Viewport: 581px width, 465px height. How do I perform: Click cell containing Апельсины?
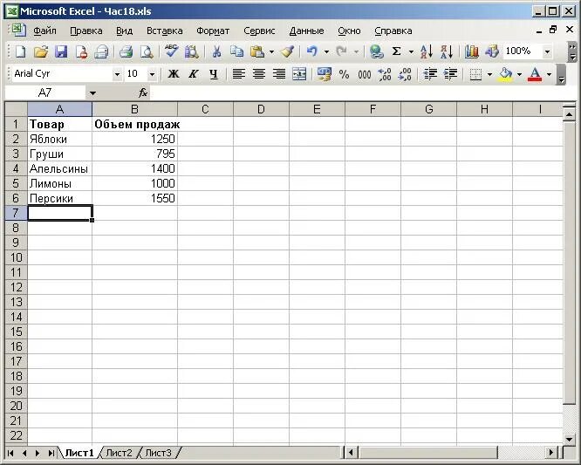(59, 168)
